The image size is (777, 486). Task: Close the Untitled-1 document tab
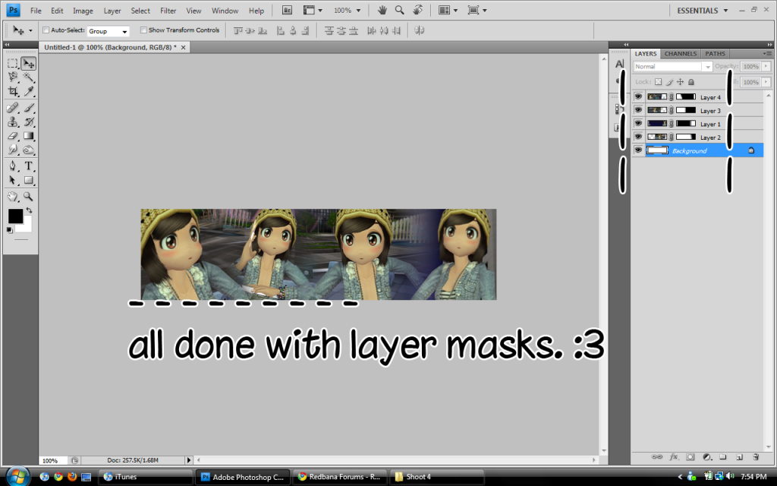184,47
